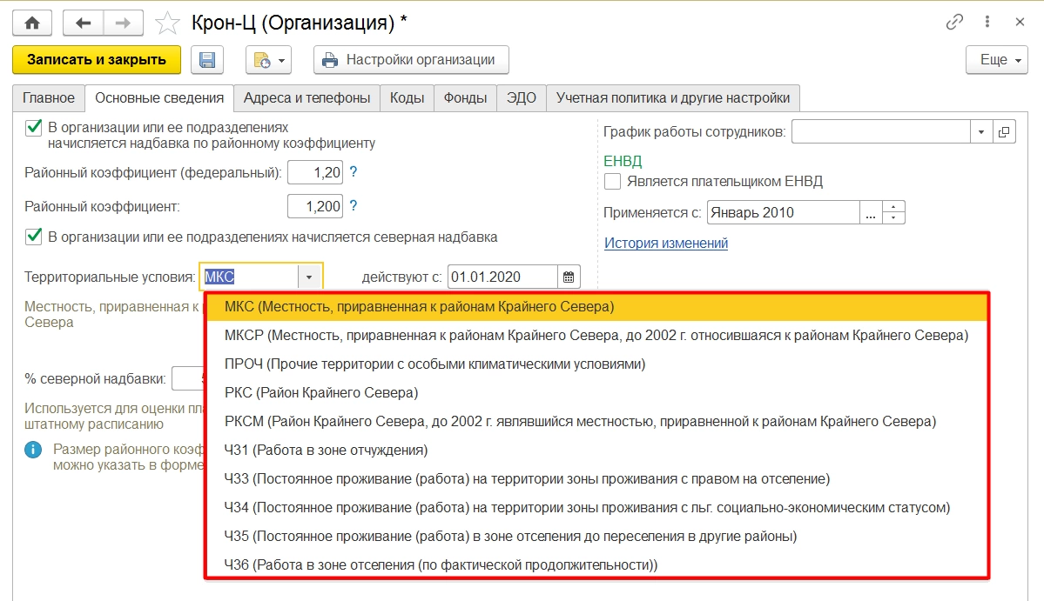The height and width of the screenshot is (601, 1044).
Task: Go to the home page icon
Action: (32, 23)
